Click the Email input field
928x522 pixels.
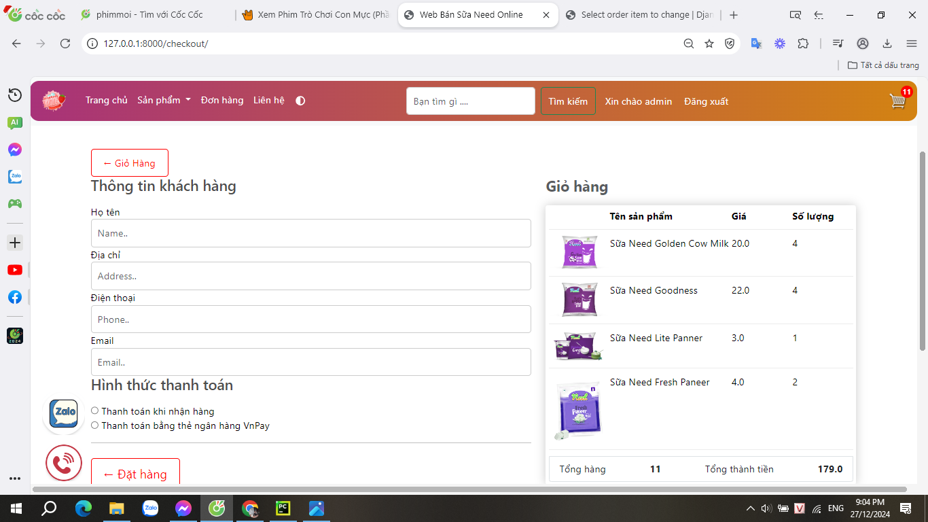coord(311,362)
